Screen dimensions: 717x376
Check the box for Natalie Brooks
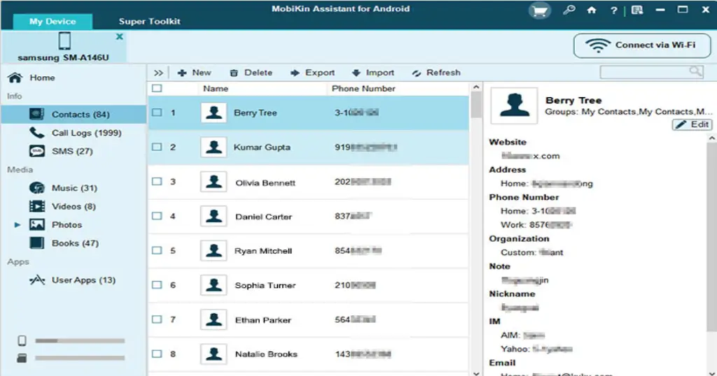pos(157,354)
